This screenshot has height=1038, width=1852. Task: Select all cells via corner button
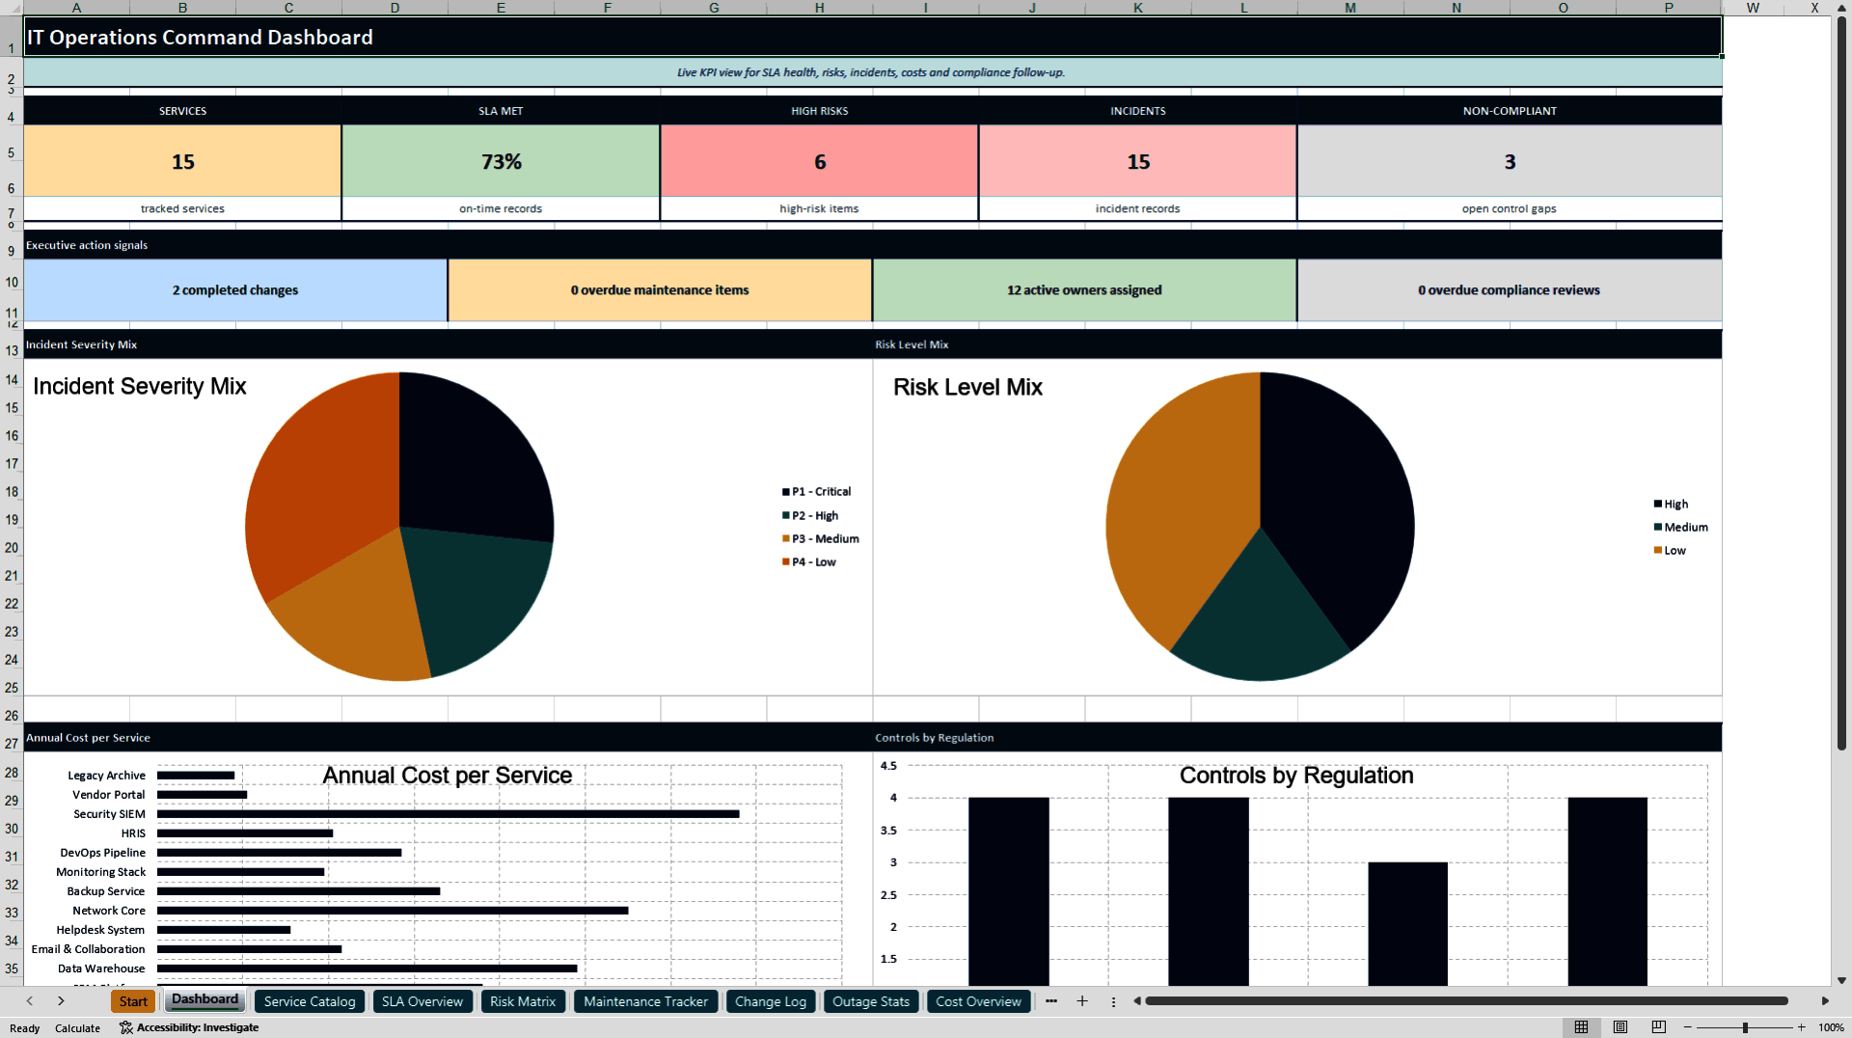[x=12, y=8]
